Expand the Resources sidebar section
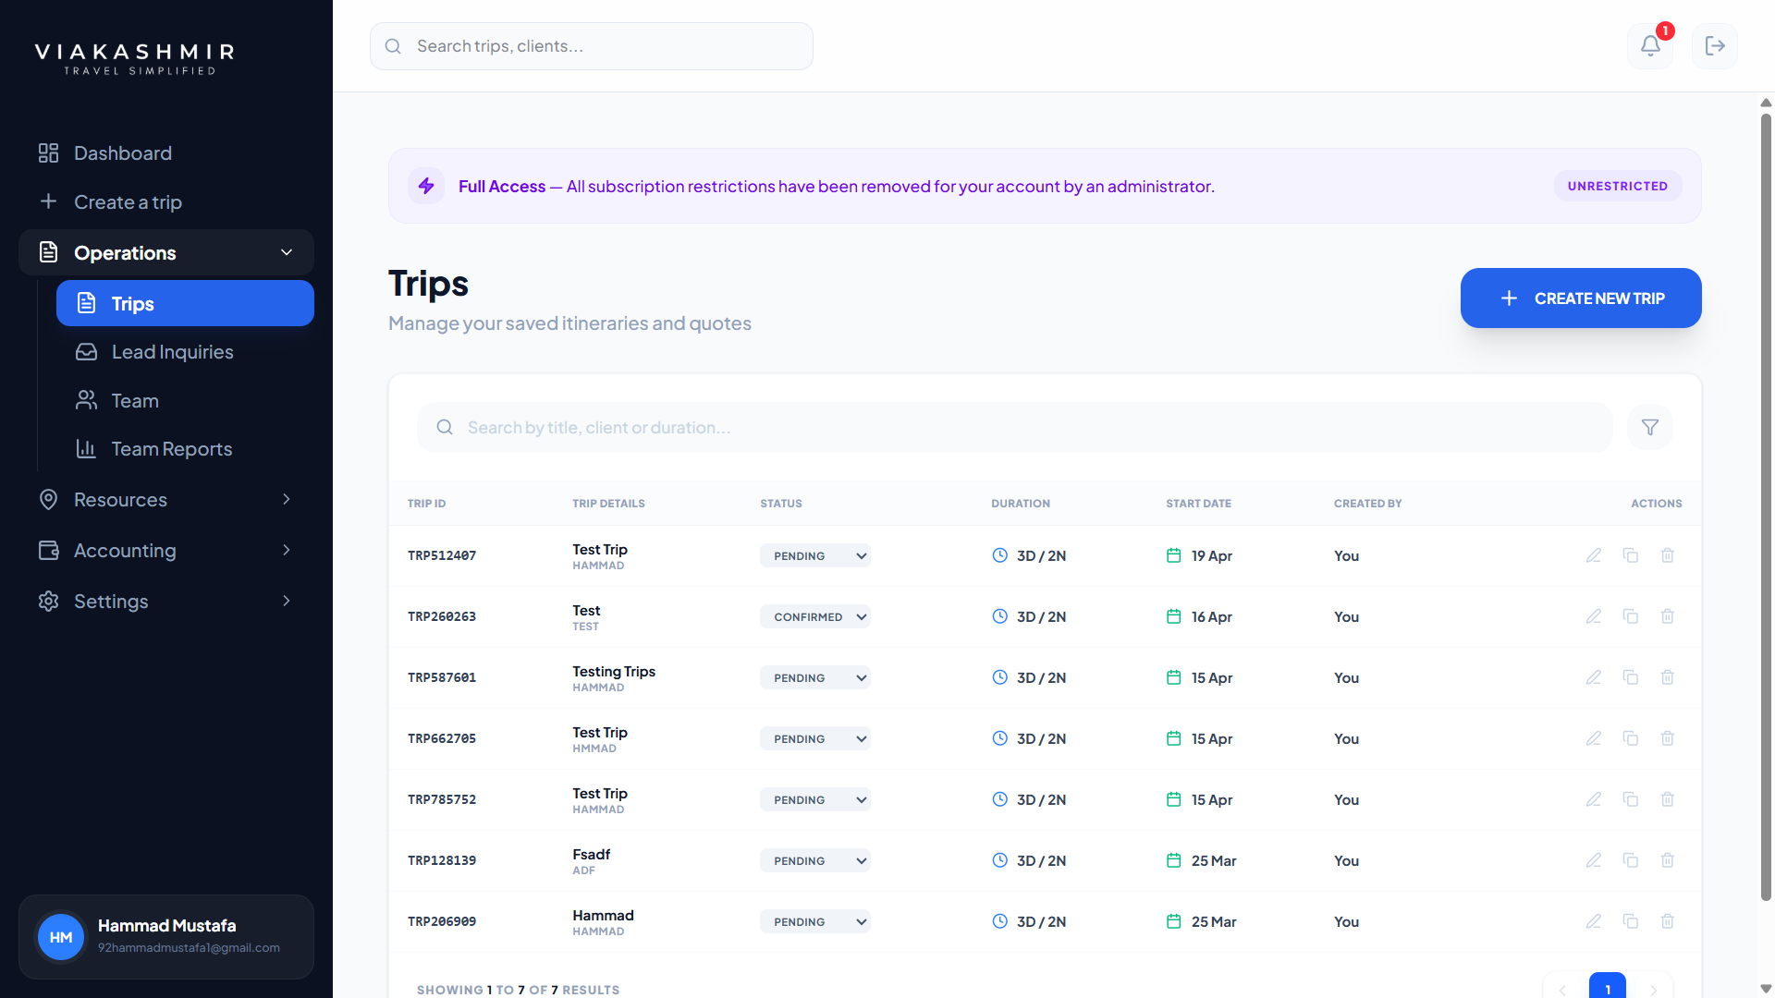 [166, 499]
